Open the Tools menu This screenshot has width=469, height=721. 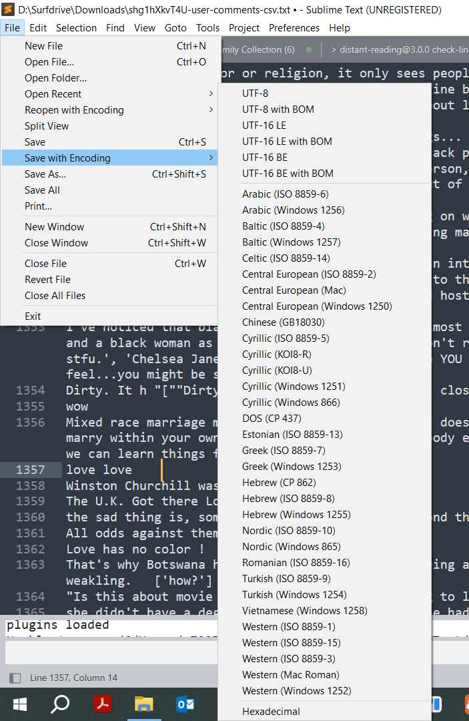(207, 27)
